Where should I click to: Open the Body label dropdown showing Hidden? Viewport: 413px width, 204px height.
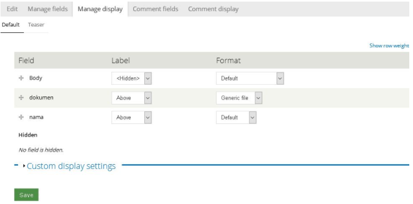[132, 78]
